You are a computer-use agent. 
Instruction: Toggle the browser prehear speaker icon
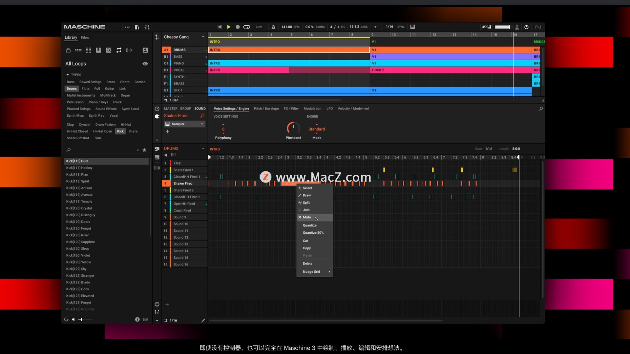(x=73, y=320)
